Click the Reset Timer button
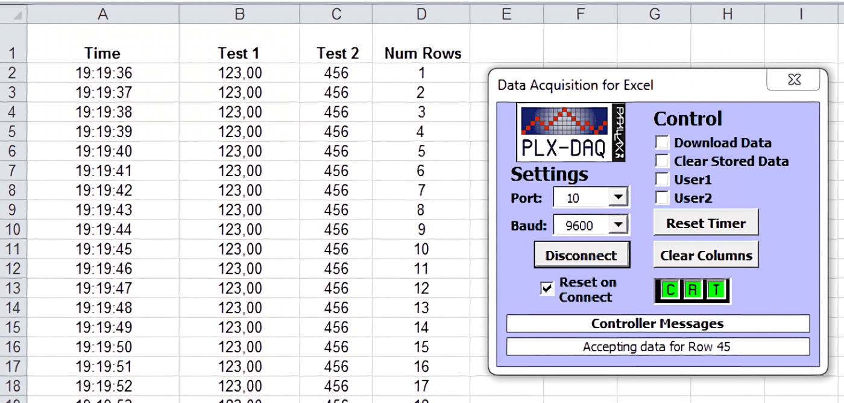This screenshot has height=403, width=844. [x=705, y=222]
